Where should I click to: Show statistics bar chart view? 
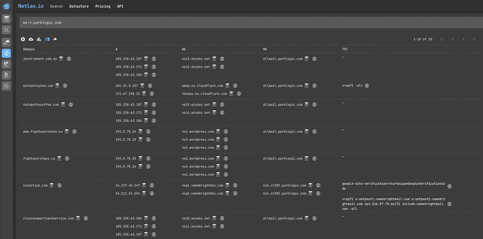39,39
